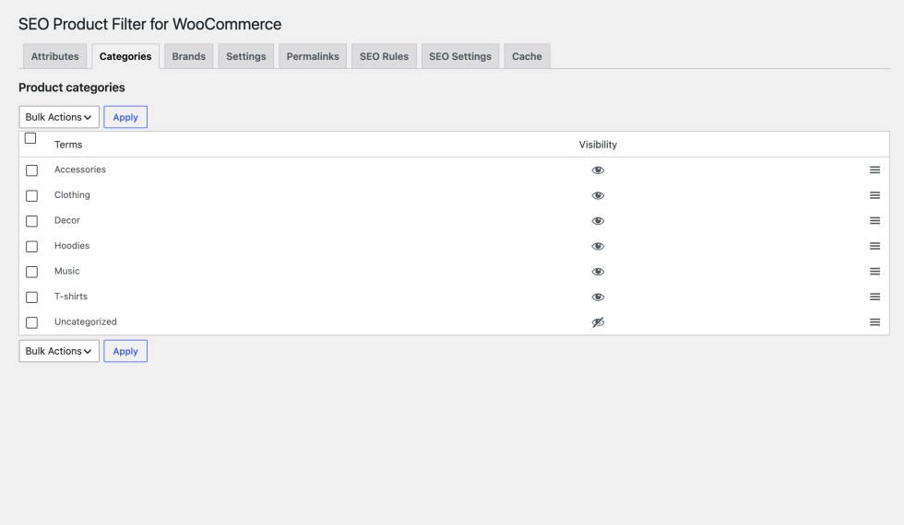The height and width of the screenshot is (525, 904).
Task: Check the Music checkbox
Action: pyautogui.click(x=31, y=272)
